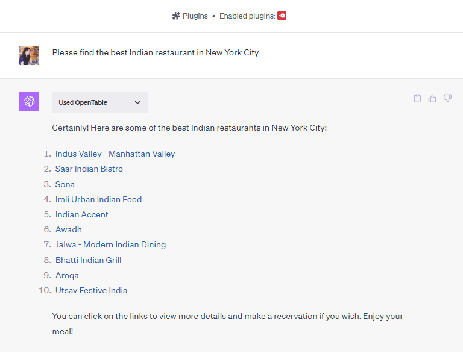Click the closing 'You can click on the links' paragraph
Screen dimensions: 463x354
pos(227,324)
